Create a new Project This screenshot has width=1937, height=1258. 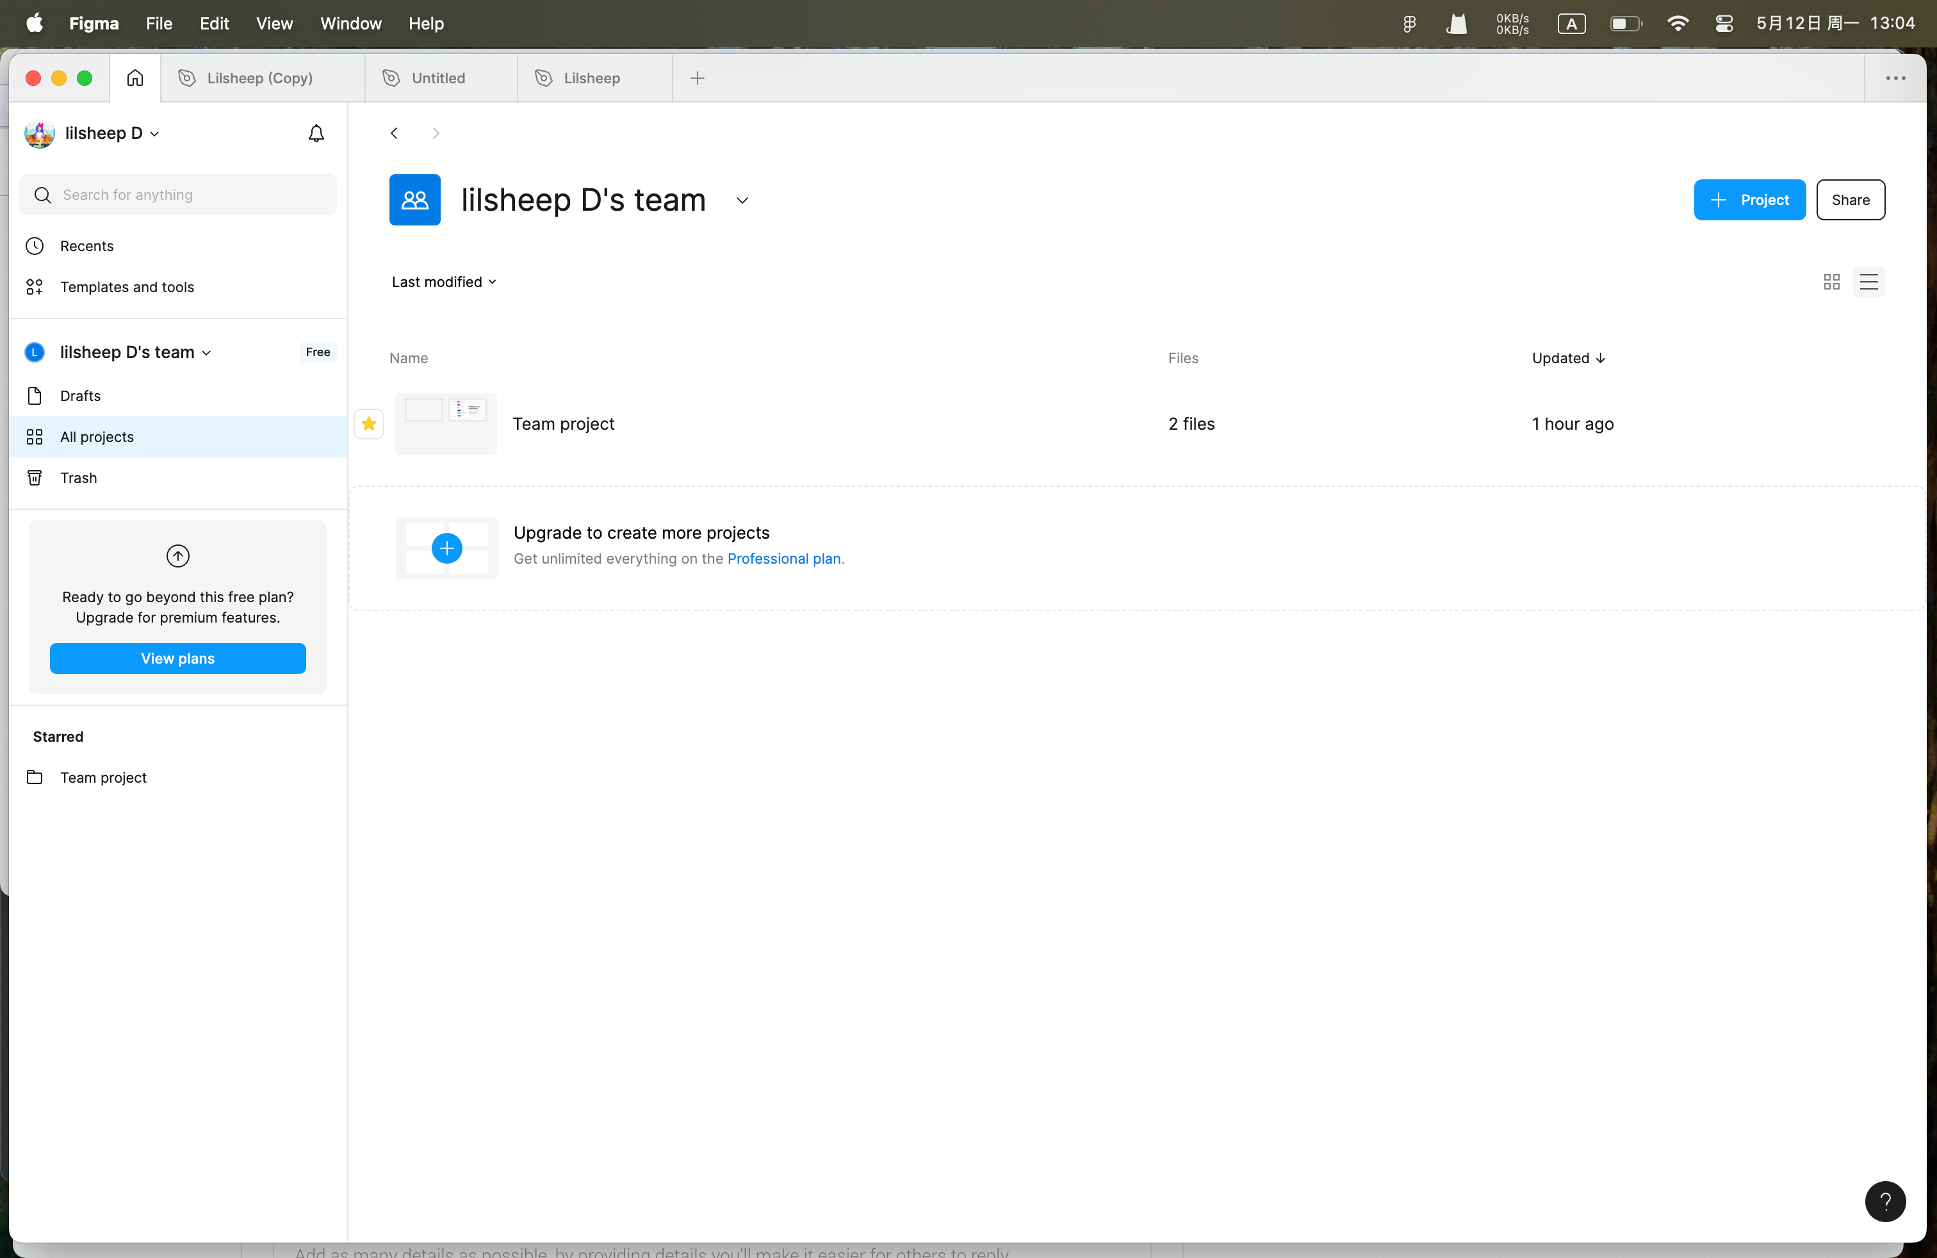pyautogui.click(x=1749, y=199)
